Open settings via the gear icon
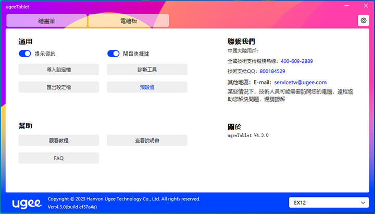The height and width of the screenshot is (214, 375). [363, 20]
